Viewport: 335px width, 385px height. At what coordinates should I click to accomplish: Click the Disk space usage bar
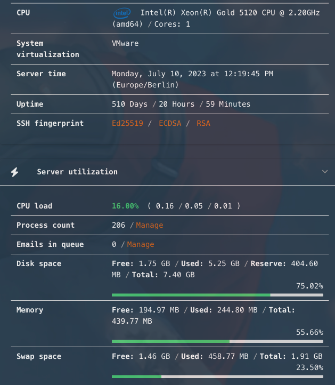point(217,295)
